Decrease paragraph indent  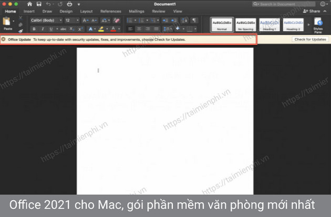coord(165,20)
